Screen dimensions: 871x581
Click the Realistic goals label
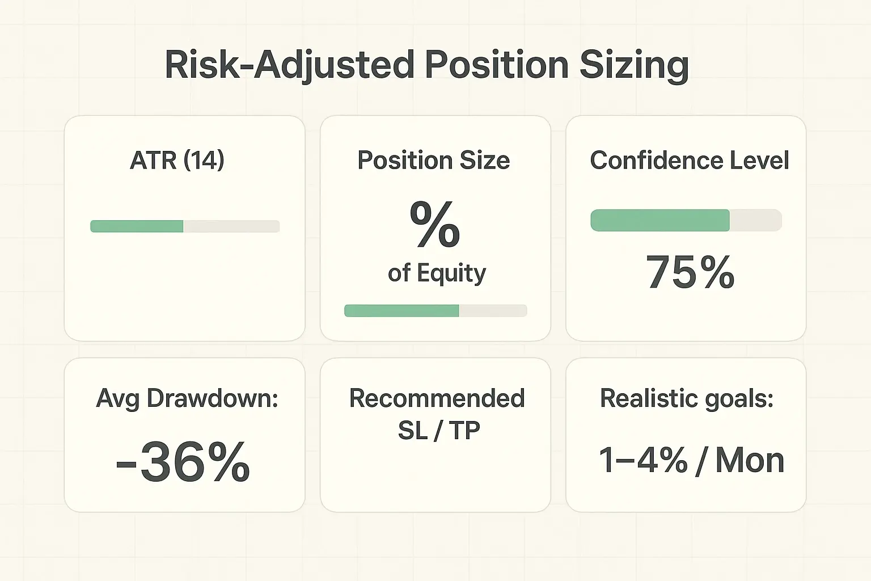[687, 398]
